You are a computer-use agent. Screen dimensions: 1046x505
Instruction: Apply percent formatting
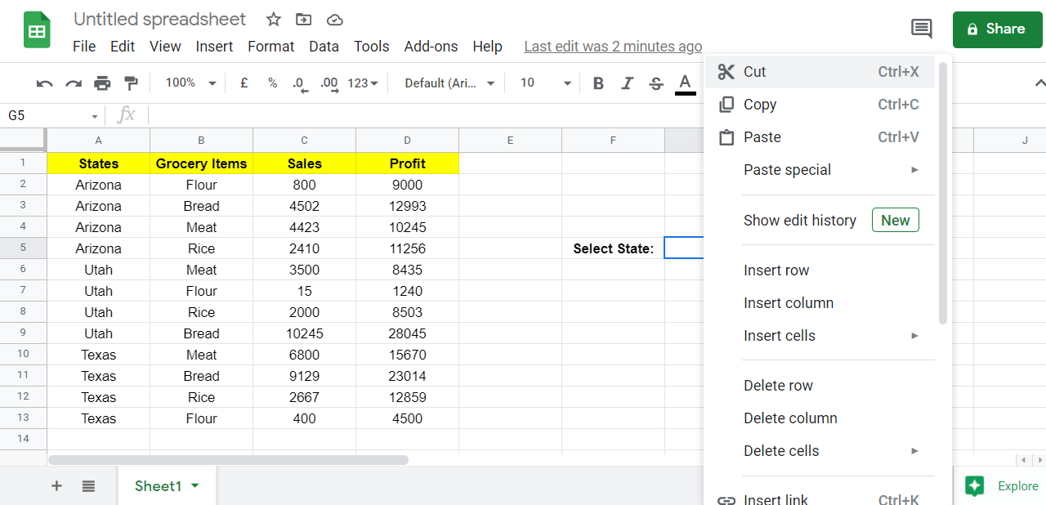[272, 83]
